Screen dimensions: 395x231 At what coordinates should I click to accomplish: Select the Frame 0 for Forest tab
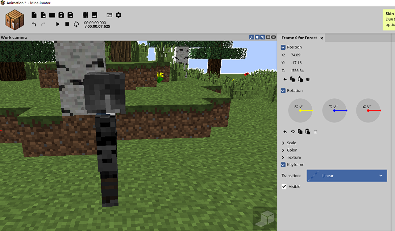[x=299, y=38]
